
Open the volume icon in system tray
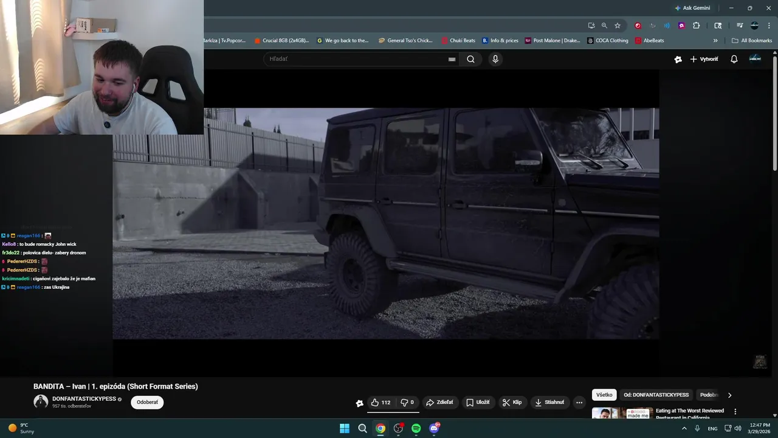[738, 428]
